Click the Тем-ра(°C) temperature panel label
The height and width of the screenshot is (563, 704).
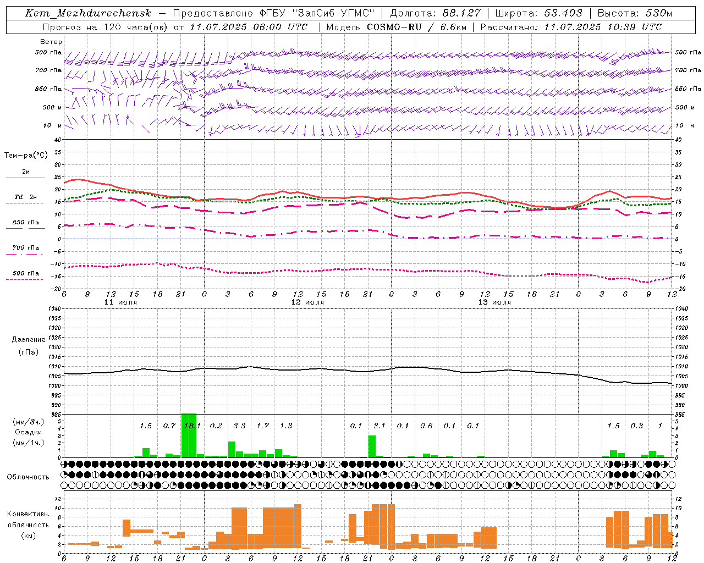26,156
